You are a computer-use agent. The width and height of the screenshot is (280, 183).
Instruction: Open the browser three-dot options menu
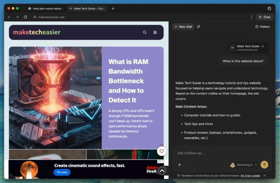252,17
